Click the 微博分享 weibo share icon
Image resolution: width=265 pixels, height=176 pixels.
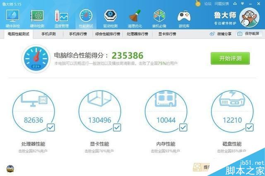[x=212, y=34]
